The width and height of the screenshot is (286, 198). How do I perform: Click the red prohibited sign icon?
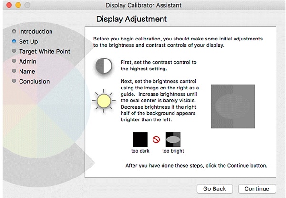(156, 139)
